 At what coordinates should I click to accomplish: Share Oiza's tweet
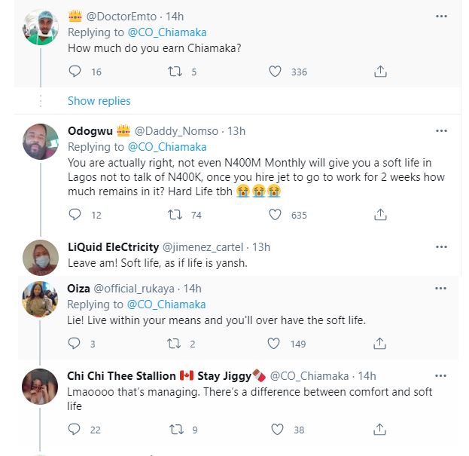(x=381, y=344)
